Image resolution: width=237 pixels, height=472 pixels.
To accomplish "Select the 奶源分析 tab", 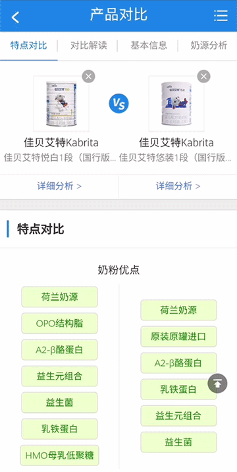I will [209, 45].
